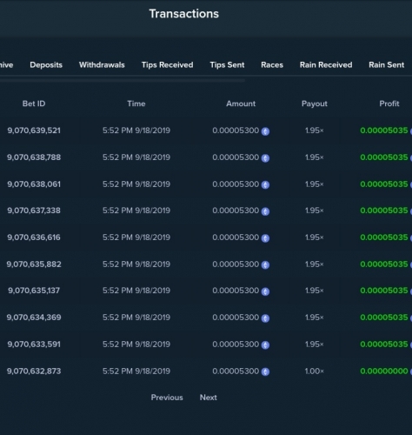Open the Withdrawals tab
Image resolution: width=412 pixels, height=435 pixels.
pos(102,64)
